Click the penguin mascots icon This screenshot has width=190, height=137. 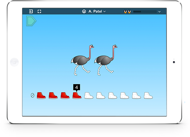tap(127, 12)
